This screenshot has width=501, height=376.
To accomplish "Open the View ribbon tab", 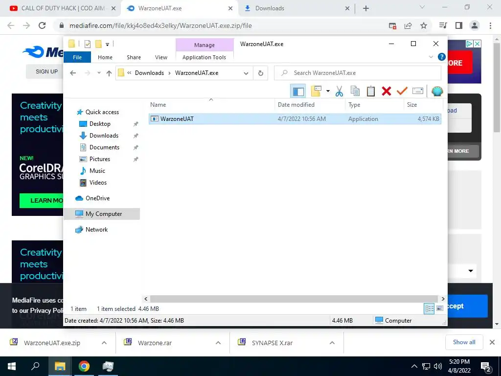I will (x=161, y=57).
